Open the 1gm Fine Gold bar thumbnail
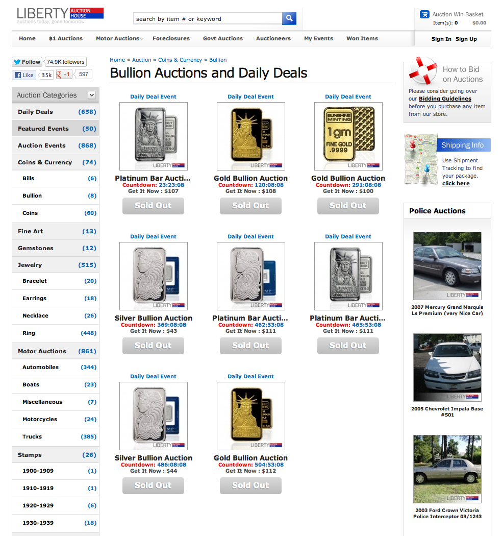503x536 pixels. coord(348,136)
